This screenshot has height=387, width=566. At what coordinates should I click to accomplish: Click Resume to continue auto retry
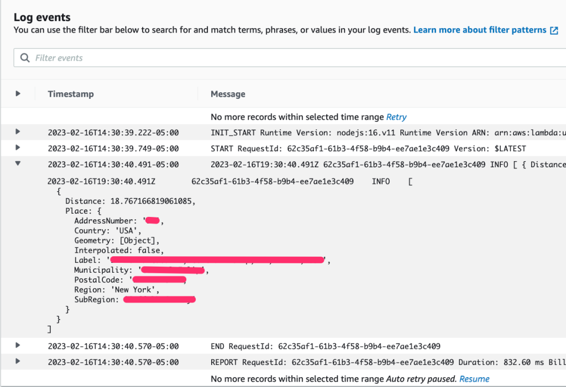click(474, 379)
